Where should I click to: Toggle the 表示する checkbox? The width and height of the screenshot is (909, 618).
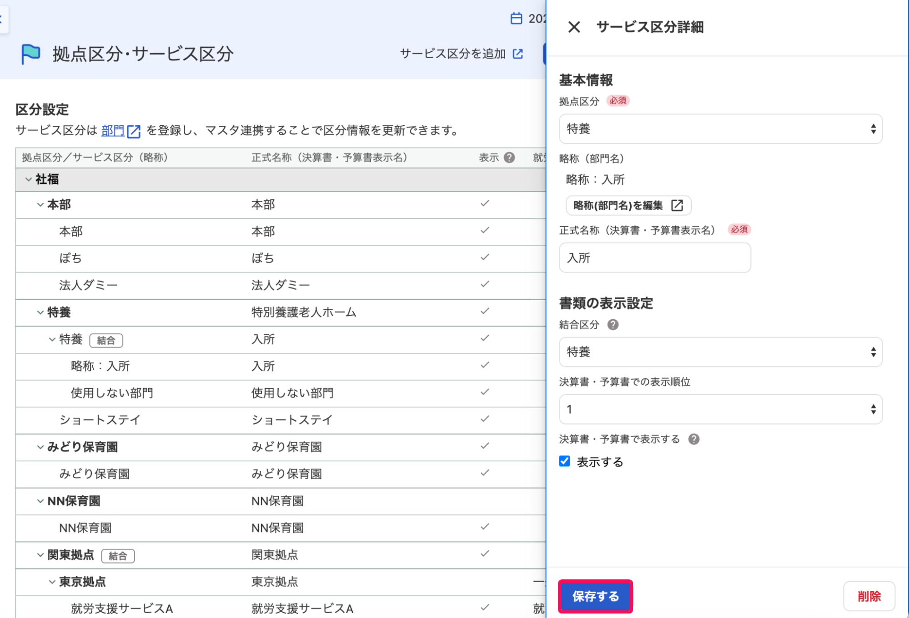(565, 461)
